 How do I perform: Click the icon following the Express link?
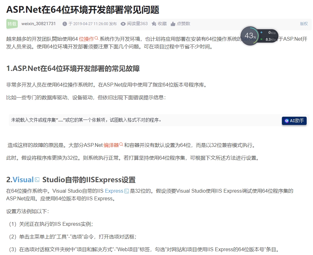click(127, 191)
